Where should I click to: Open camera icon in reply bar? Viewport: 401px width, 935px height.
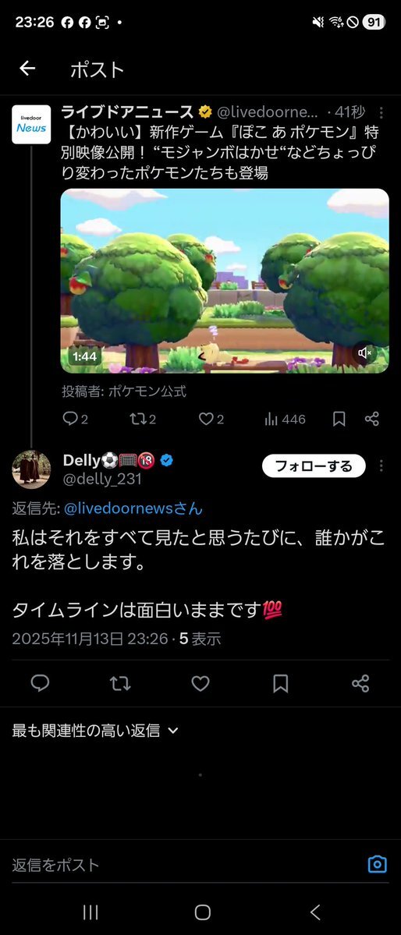click(377, 864)
